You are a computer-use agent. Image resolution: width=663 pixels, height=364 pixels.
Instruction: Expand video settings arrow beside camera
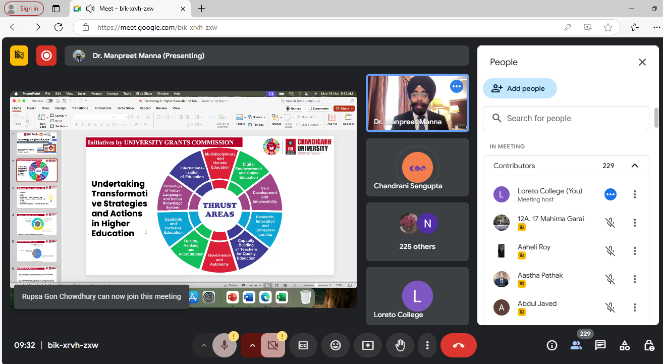(252, 345)
